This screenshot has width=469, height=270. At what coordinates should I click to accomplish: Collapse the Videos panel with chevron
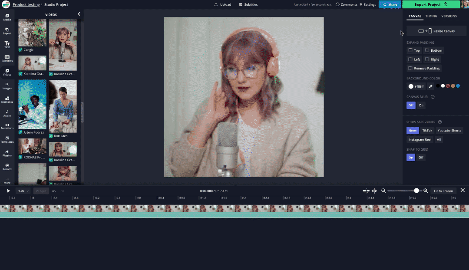click(x=79, y=14)
